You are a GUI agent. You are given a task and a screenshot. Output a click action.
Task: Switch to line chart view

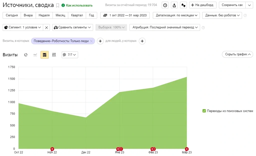coord(35,55)
